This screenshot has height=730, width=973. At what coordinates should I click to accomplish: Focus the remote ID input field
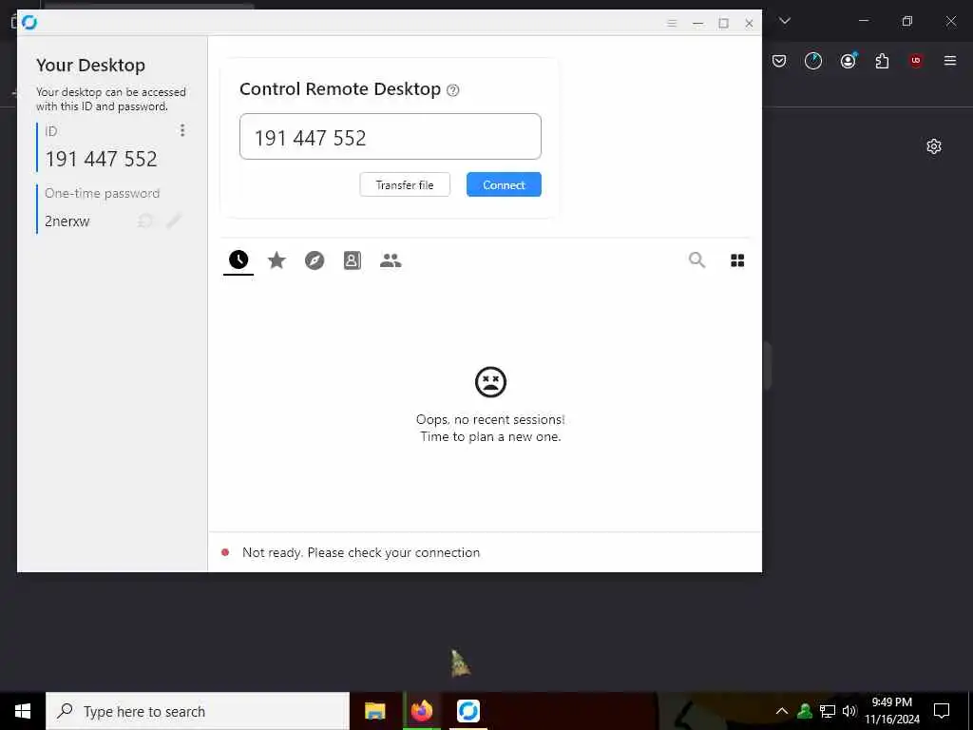[x=391, y=137]
